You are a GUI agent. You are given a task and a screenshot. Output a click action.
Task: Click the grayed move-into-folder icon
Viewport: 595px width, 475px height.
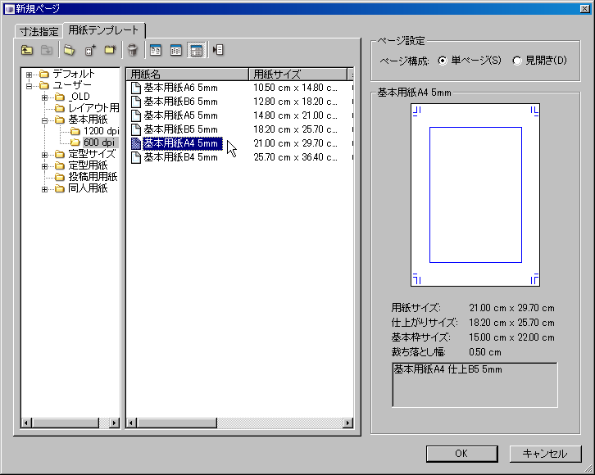(46, 50)
